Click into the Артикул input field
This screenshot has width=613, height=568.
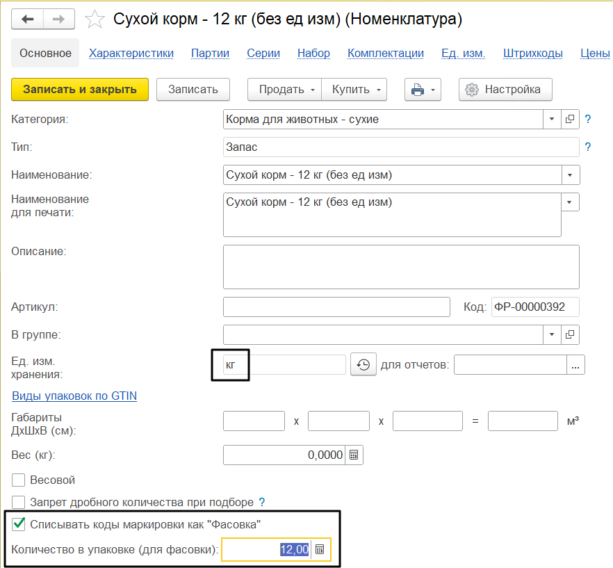coord(336,307)
